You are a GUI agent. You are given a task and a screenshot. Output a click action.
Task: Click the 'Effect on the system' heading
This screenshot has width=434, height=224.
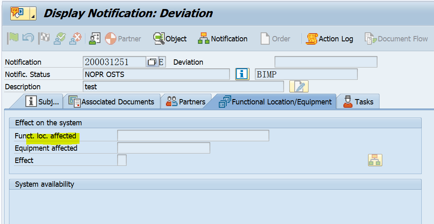pos(48,123)
